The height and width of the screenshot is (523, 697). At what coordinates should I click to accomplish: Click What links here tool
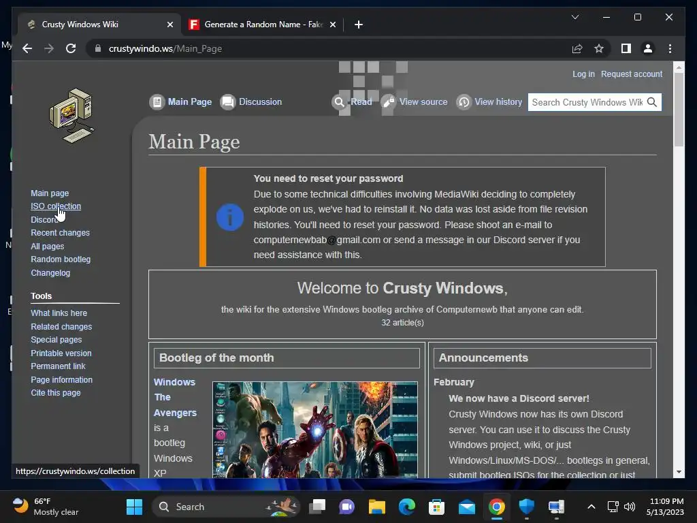pyautogui.click(x=59, y=313)
